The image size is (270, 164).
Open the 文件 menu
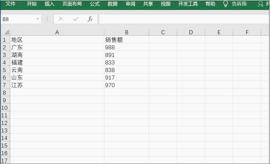tap(11, 4)
